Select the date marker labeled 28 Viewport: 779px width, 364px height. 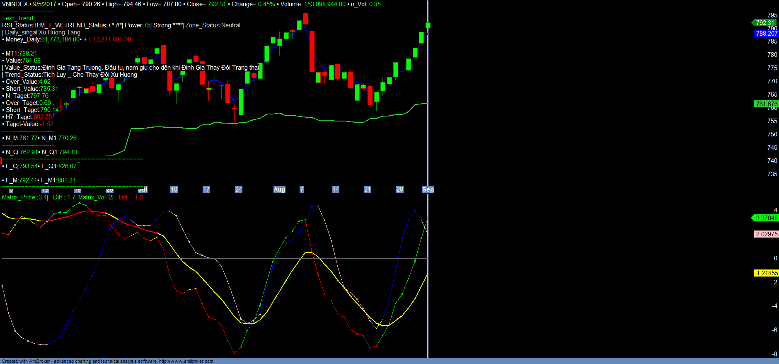point(400,189)
